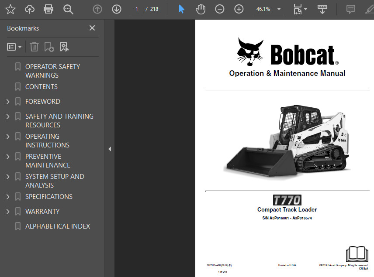The image size is (374, 277).
Task: Click the '218' total page count
Action: click(x=154, y=9)
